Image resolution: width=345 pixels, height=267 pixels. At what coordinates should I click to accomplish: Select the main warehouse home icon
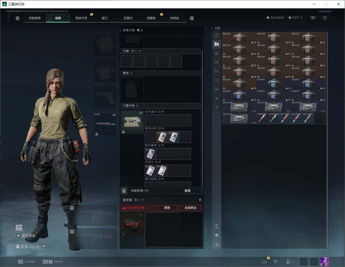coord(217,36)
